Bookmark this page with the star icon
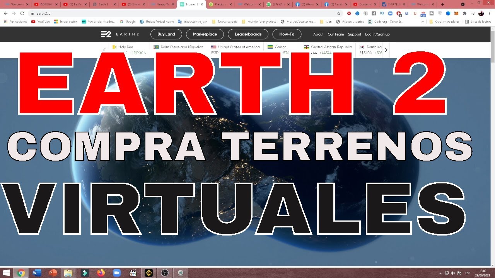This screenshot has width=495, height=278. [339, 13]
